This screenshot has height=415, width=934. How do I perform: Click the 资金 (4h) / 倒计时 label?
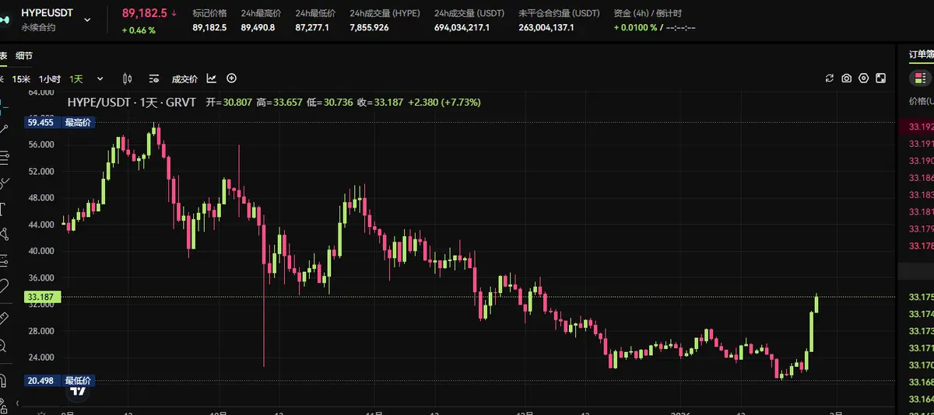point(648,13)
